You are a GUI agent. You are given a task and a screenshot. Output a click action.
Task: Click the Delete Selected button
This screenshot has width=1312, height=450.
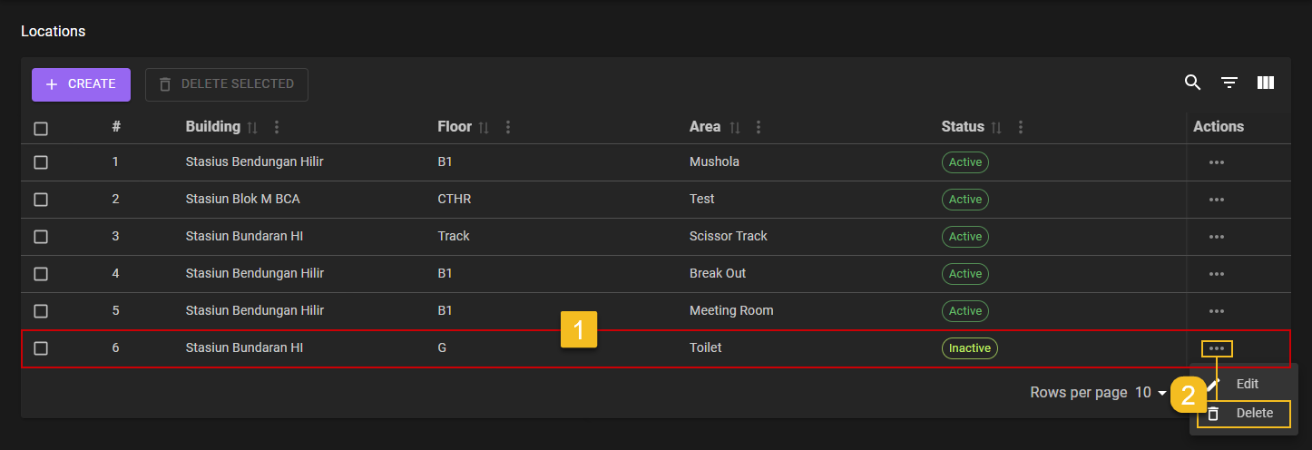click(x=227, y=84)
